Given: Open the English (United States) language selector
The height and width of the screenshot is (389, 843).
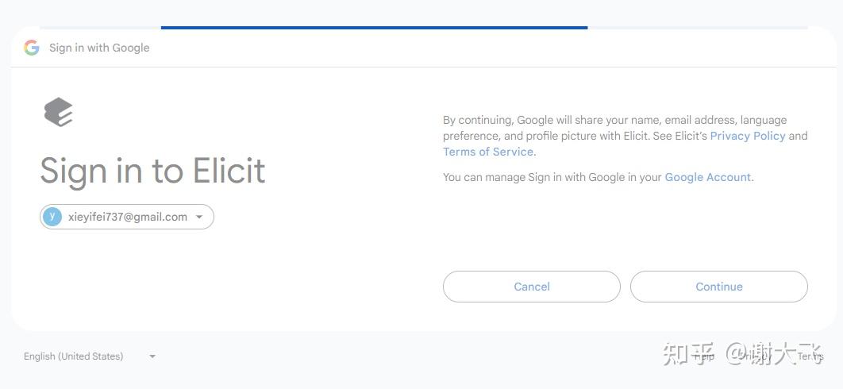Looking at the screenshot, I should (x=74, y=356).
